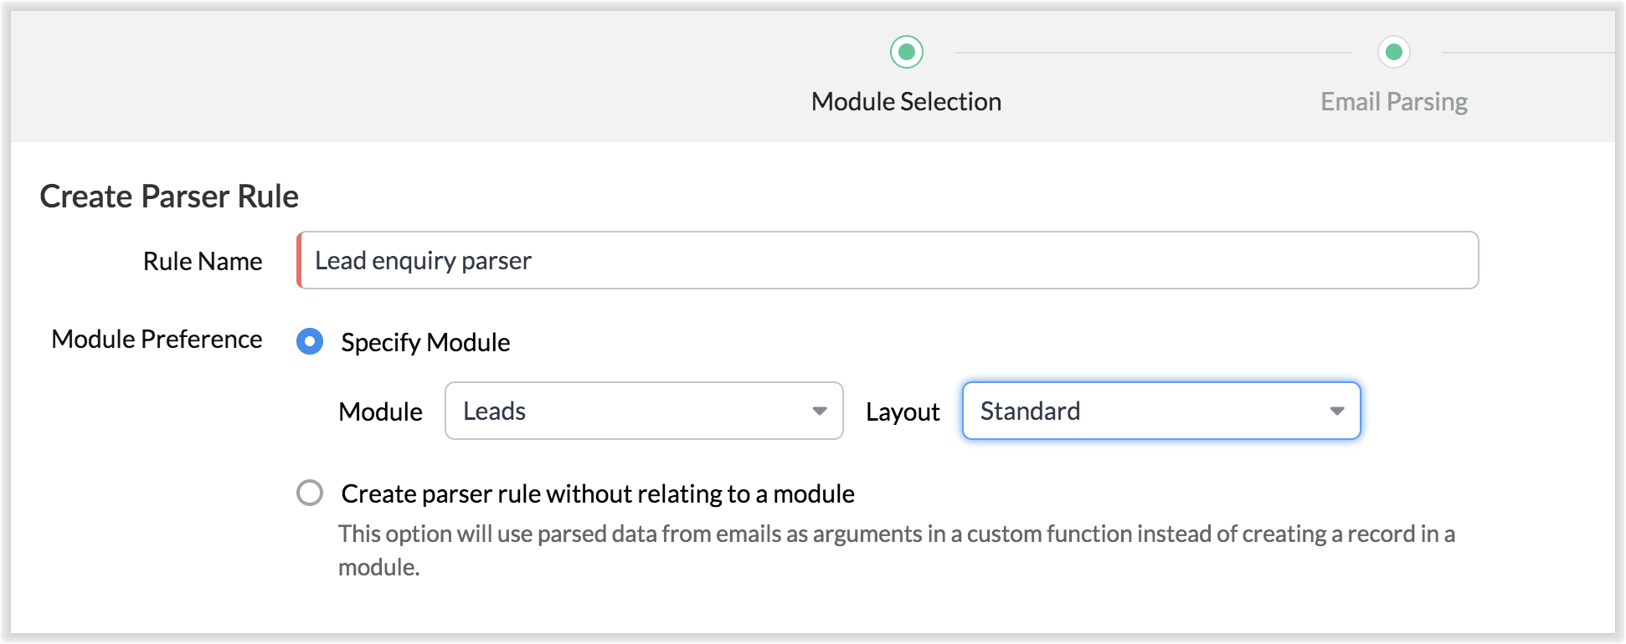Click the Layout dropdown arrow caret
This screenshot has height=644, width=1626.
click(1336, 411)
